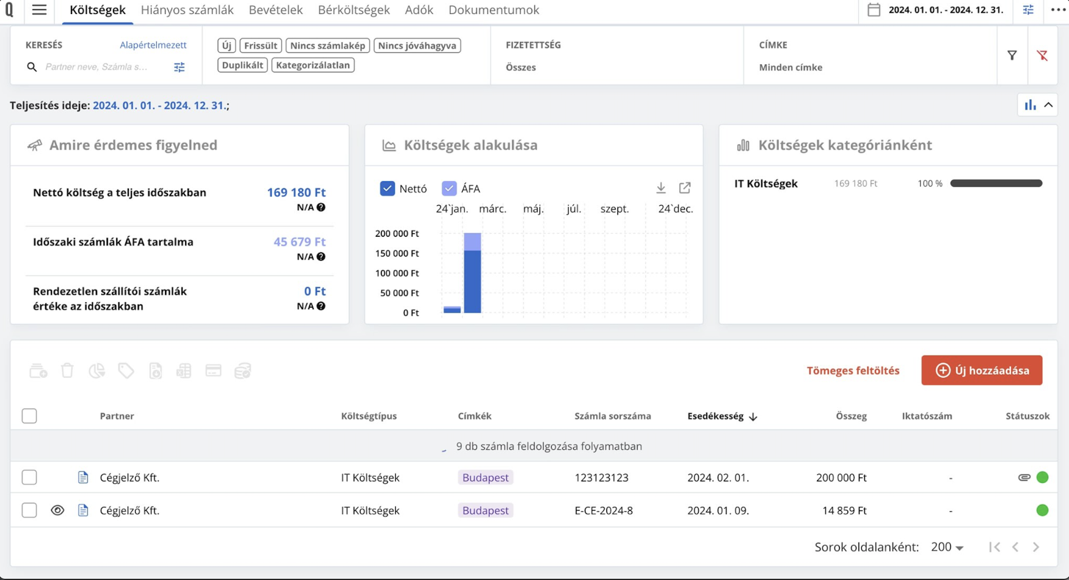
Task: Open the Hiányos számlák tab
Action: point(187,10)
